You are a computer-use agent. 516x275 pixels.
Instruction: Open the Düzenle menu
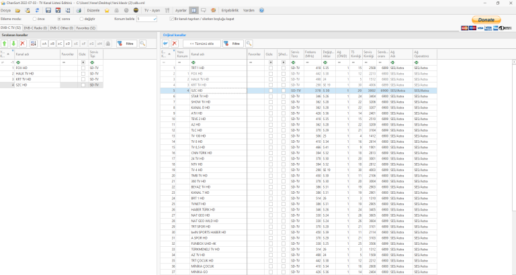93,11
